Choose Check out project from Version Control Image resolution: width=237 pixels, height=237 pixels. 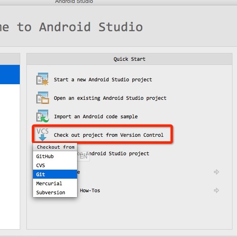tap(108, 135)
